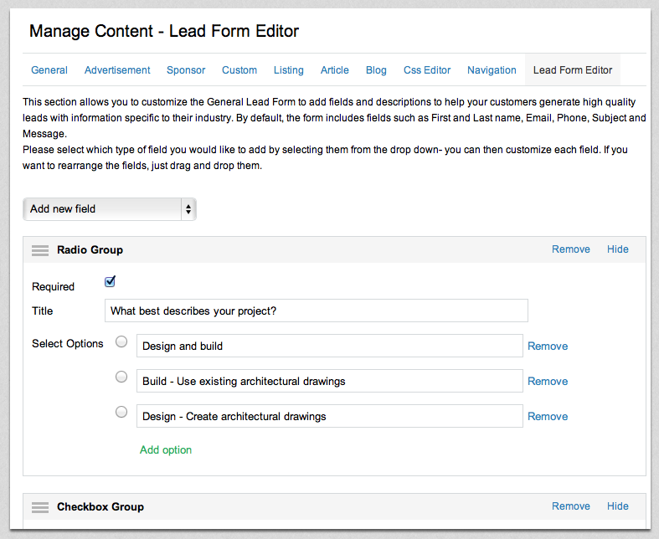Image resolution: width=659 pixels, height=539 pixels.
Task: Select the 'Design and build' radio button
Action: 121,341
